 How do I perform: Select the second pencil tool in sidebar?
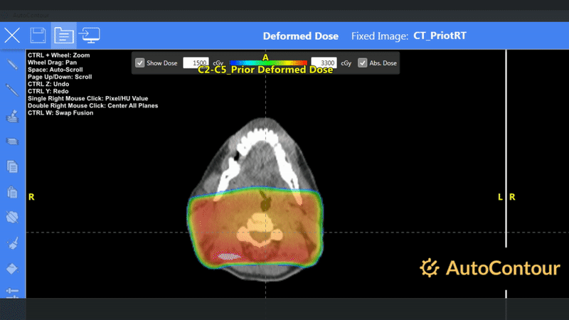point(12,90)
